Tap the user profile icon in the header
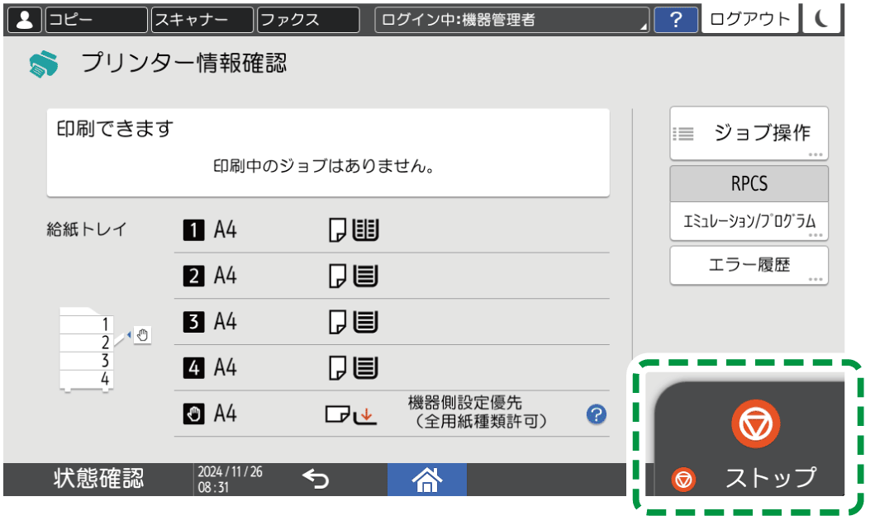This screenshot has width=875, height=525. [24, 19]
